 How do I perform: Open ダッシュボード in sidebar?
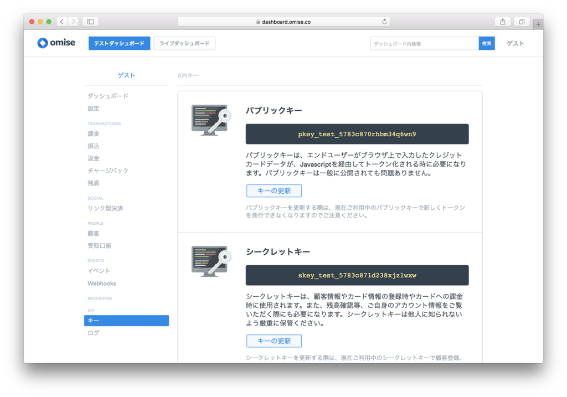click(108, 96)
